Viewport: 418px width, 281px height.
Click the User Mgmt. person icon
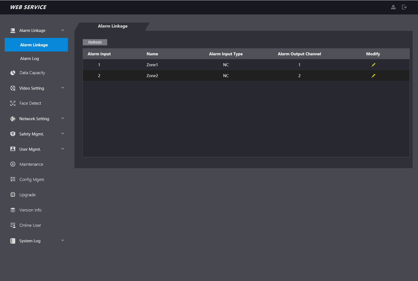point(13,149)
